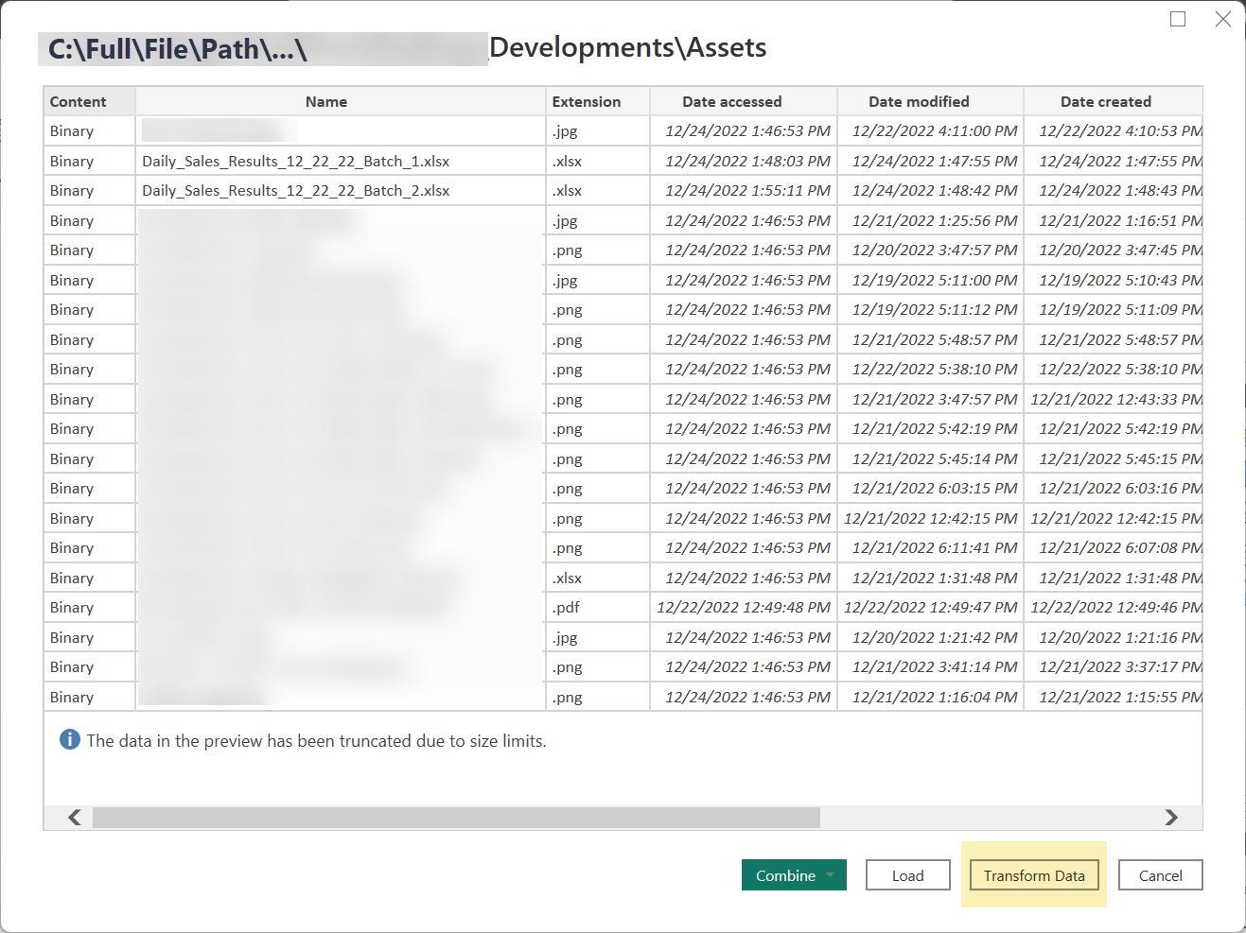1246x933 pixels.
Task: Click date accessed 12/22/2022 12:49:48 PM
Action: 744,607
